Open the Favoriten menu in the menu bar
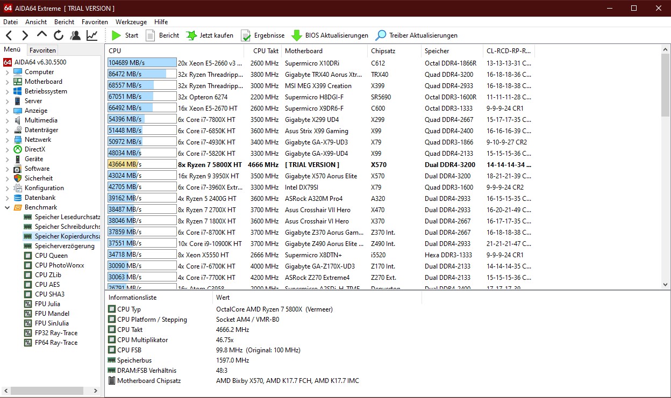Viewport: 671px width, 398px height. (x=95, y=22)
